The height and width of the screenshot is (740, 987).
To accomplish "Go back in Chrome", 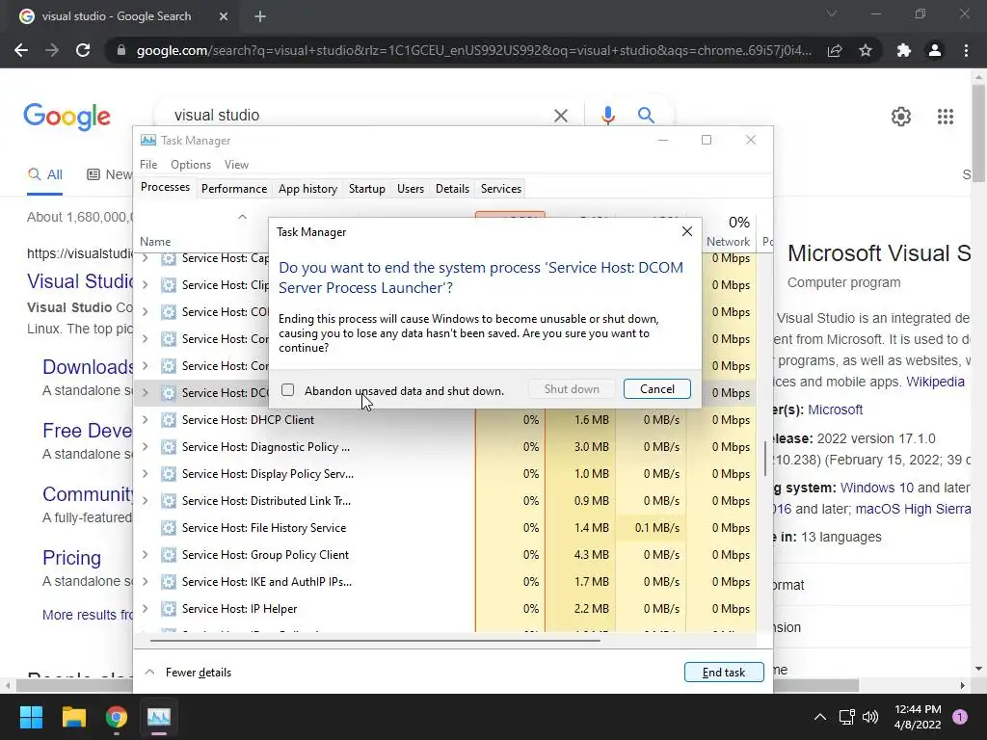I will coord(21,50).
